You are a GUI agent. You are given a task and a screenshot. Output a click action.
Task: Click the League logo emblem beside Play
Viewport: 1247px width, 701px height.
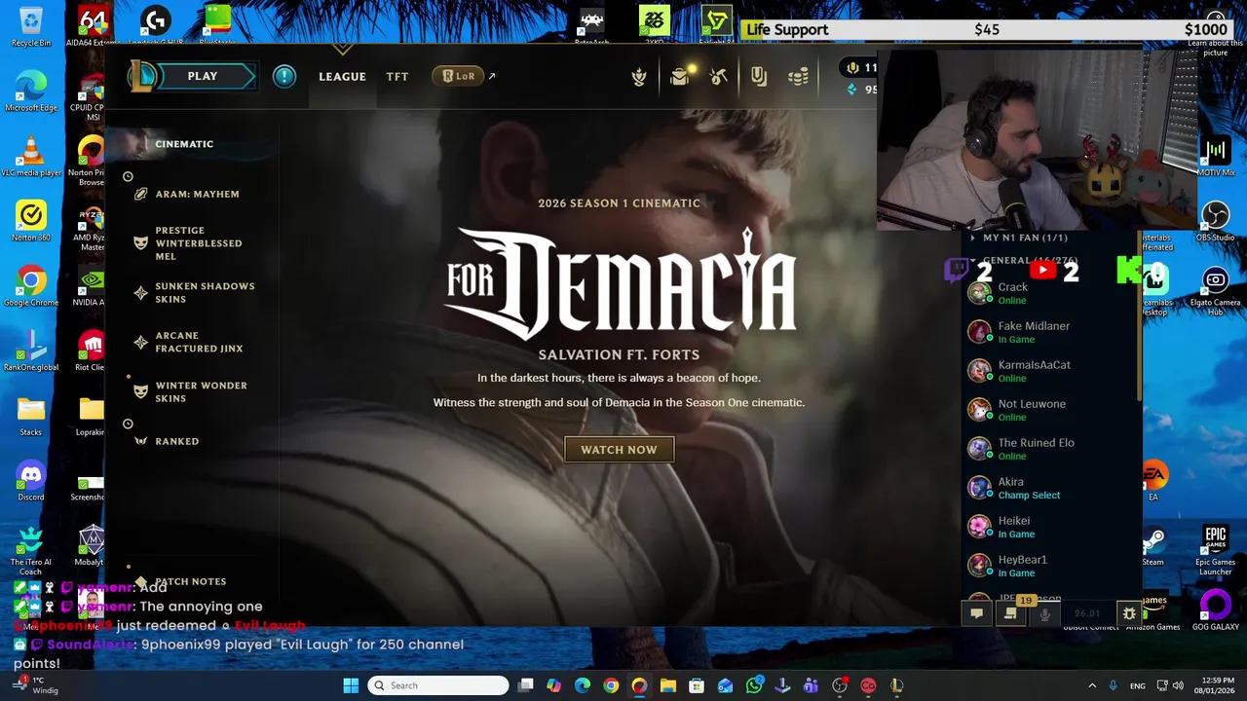[143, 76]
